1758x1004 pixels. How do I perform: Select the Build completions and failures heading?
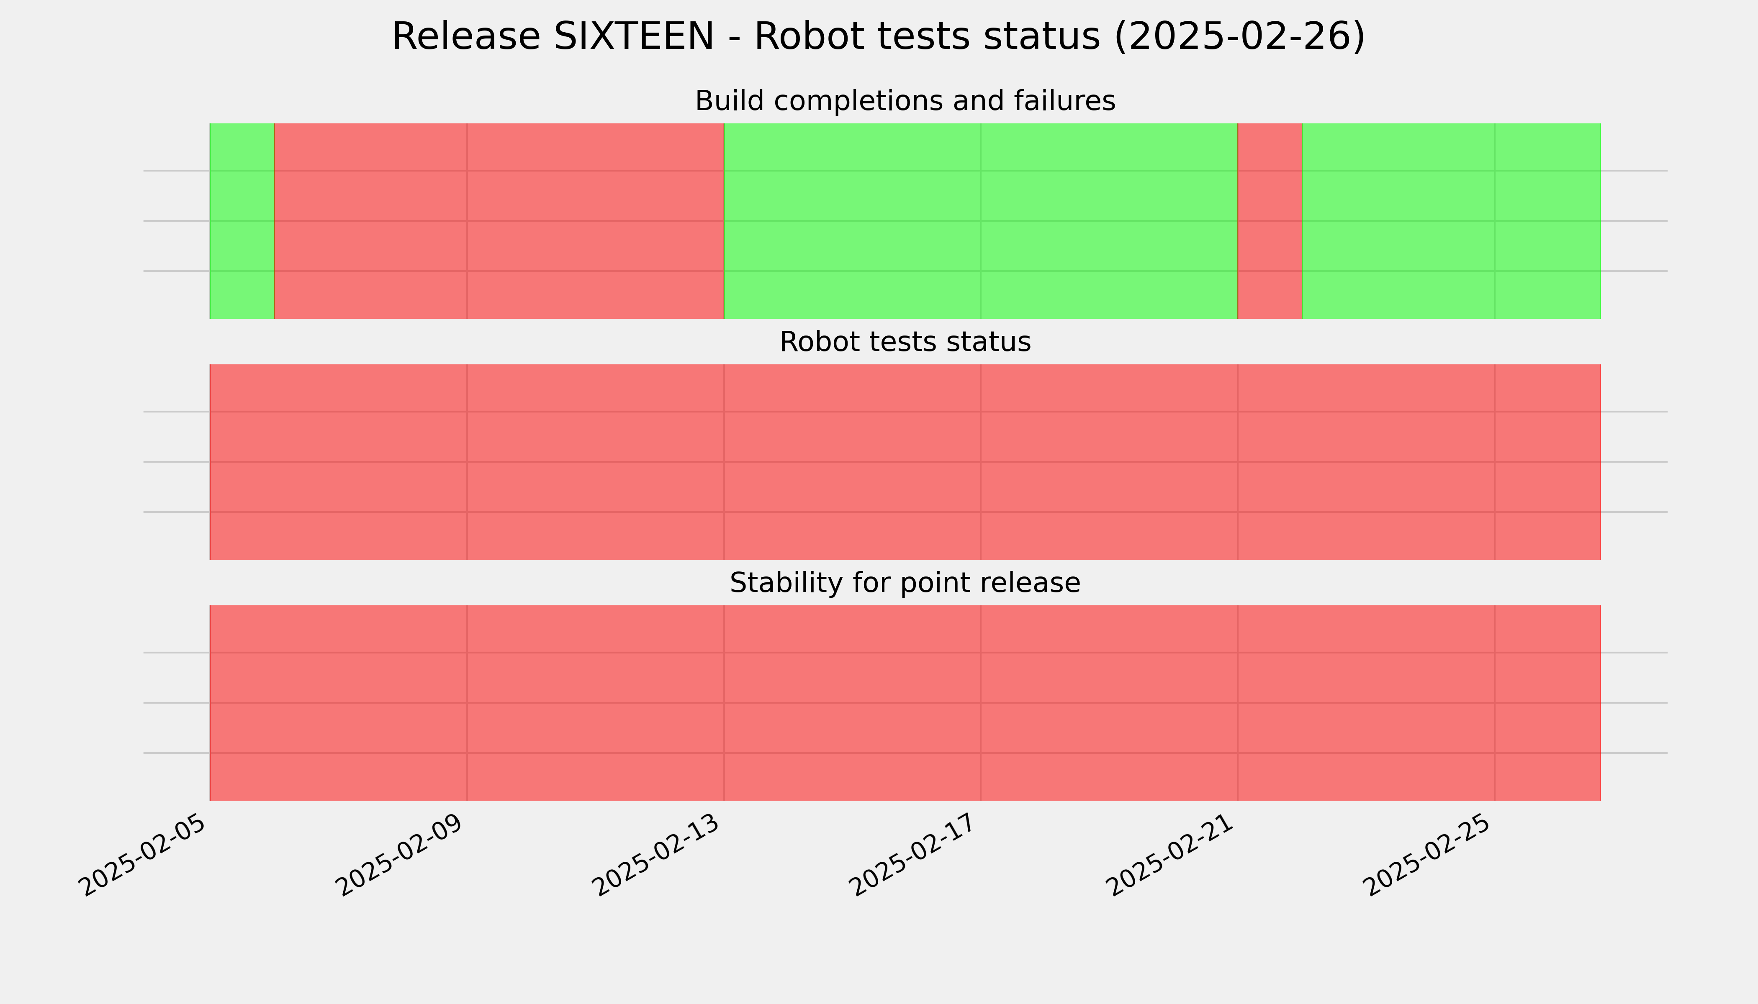(905, 101)
